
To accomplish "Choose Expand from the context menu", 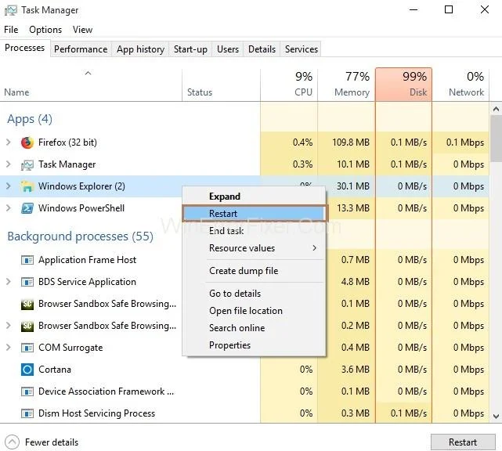I will [x=255, y=197].
